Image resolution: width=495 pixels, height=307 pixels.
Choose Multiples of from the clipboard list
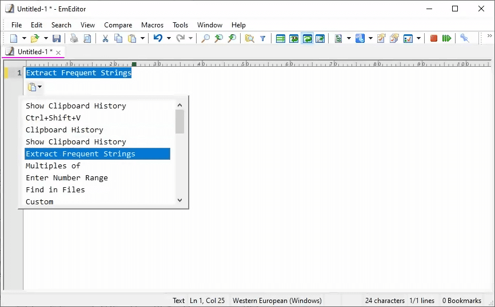[x=97, y=166]
